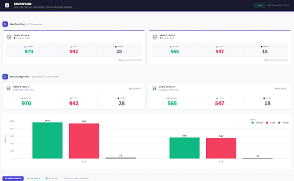294x181 pixels.
Task: Click inside value 18 in DEMO-STORE-B live card
Action: [265, 51]
